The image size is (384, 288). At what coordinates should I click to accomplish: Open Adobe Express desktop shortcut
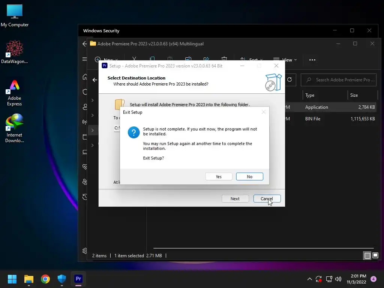click(15, 93)
